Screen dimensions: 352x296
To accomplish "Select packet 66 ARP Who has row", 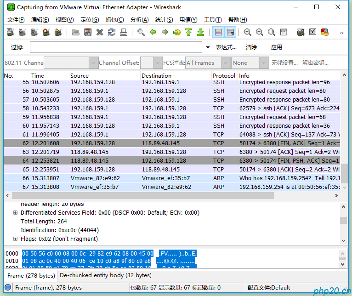I will (x=172, y=178).
